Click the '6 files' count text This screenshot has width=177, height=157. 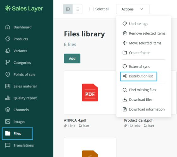click(70, 45)
